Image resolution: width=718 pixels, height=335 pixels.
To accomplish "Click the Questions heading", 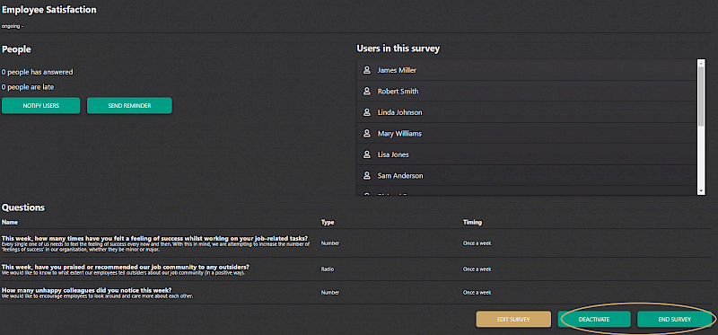I will [23, 207].
